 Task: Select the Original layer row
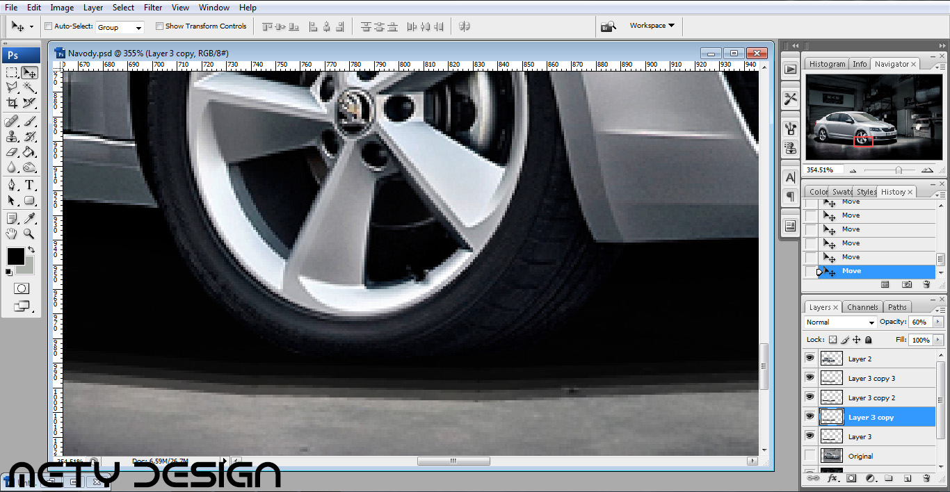(x=878, y=456)
